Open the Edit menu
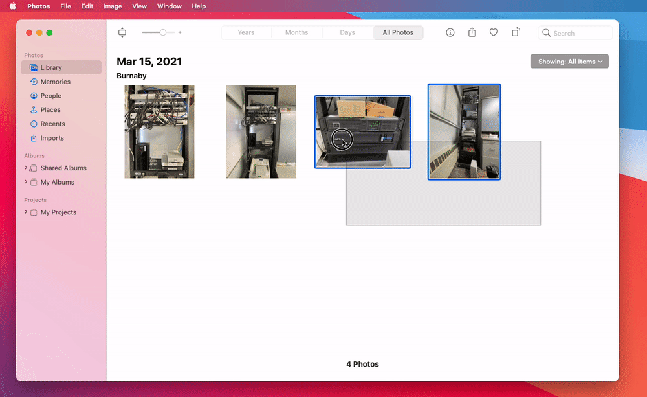The height and width of the screenshot is (397, 647). [x=87, y=6]
